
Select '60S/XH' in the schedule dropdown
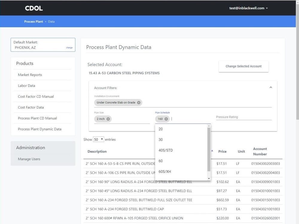click(165, 171)
